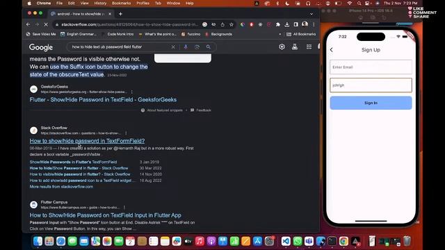Start Google voice search

[x=186, y=47]
